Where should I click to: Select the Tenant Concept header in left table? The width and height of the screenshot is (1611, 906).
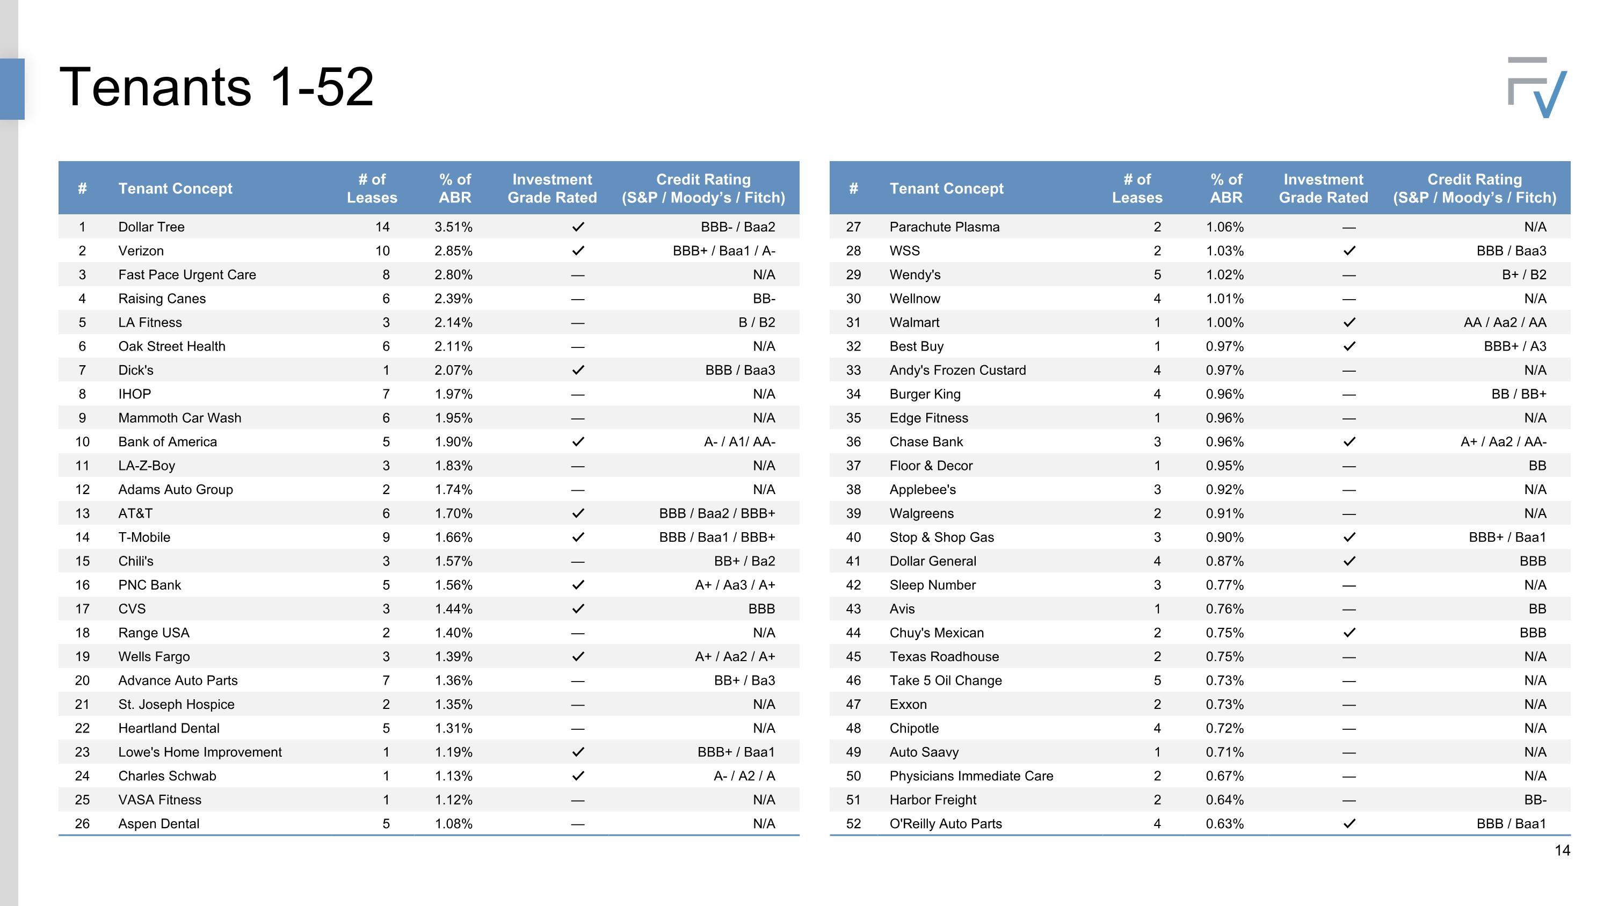(175, 188)
